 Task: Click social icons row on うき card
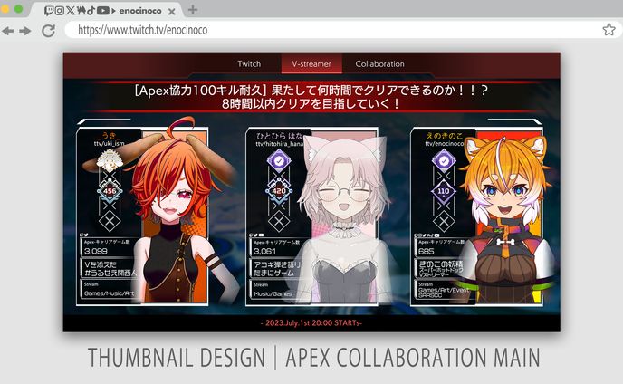point(84,235)
